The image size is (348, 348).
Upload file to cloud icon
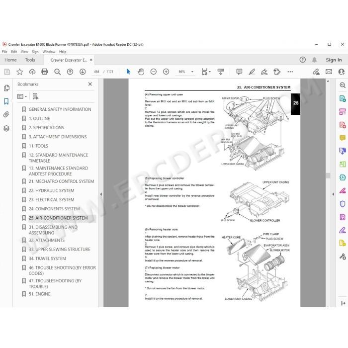pos(32,72)
